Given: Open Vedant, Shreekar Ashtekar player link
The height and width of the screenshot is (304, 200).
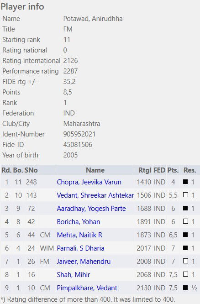Looking at the screenshot, I should (x=95, y=195).
